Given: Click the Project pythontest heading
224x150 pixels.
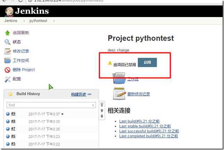Looking at the screenshot, I should coord(141,38).
